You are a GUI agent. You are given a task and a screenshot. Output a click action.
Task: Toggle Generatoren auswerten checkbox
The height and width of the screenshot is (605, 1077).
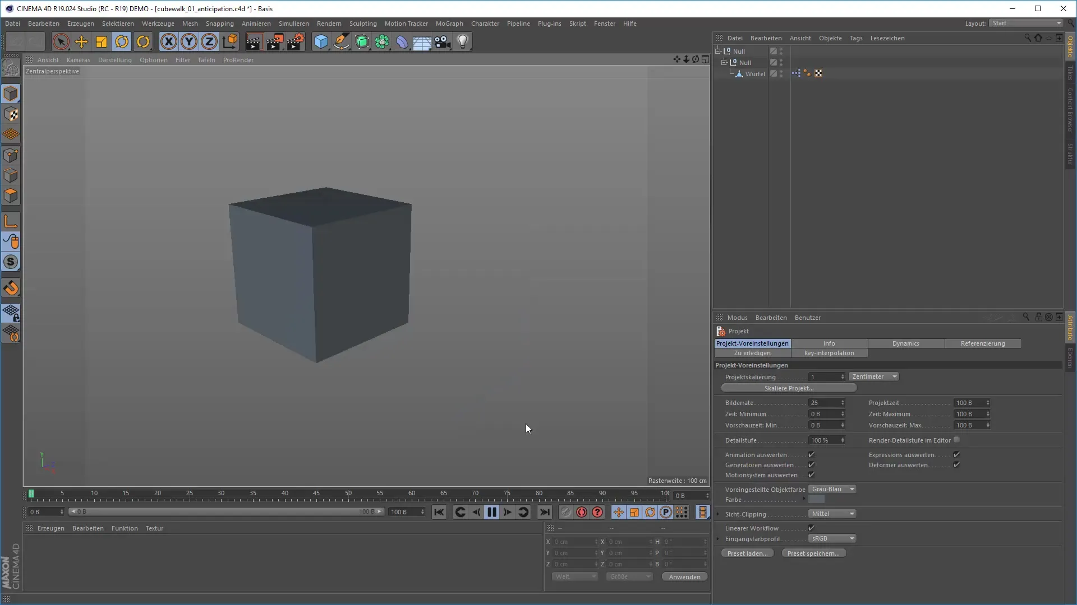[811, 465]
